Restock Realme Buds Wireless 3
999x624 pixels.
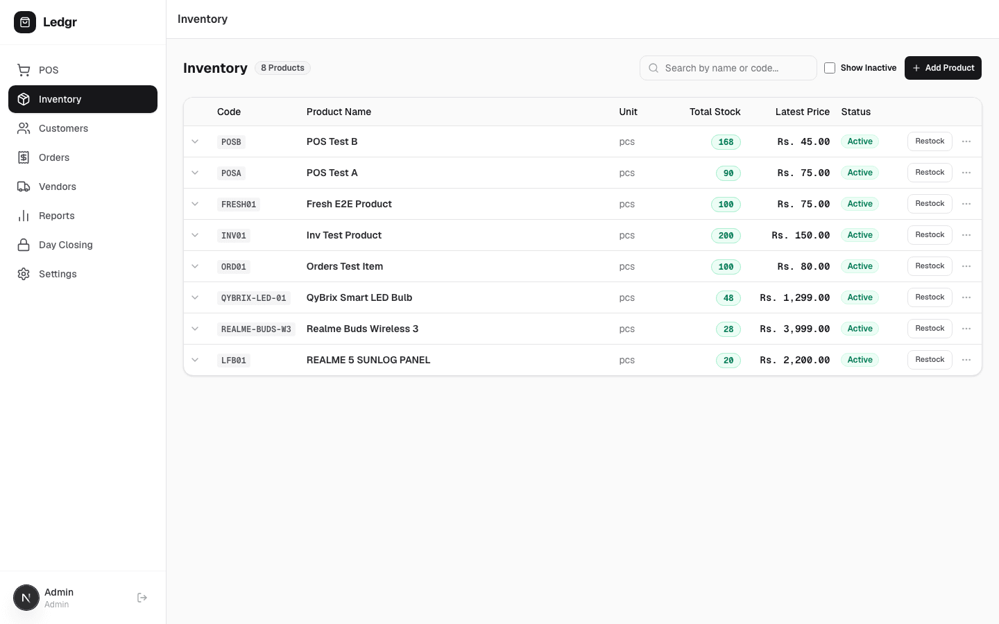930,329
